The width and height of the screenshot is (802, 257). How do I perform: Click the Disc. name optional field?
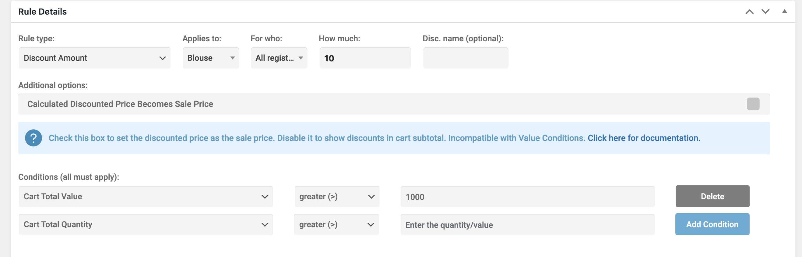click(x=466, y=58)
